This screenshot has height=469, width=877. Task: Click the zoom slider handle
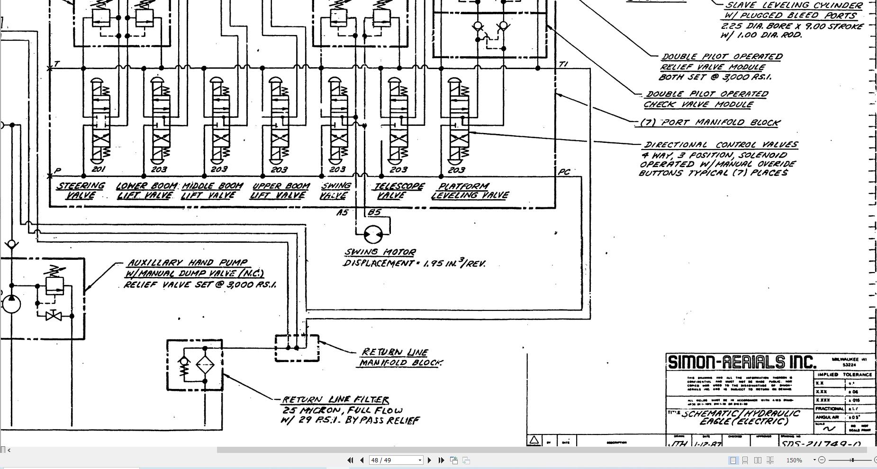852,460
